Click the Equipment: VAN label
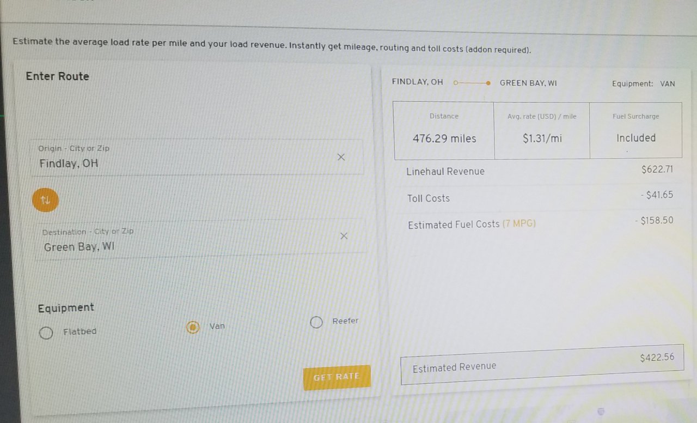This screenshot has height=423, width=697. pyautogui.click(x=643, y=84)
